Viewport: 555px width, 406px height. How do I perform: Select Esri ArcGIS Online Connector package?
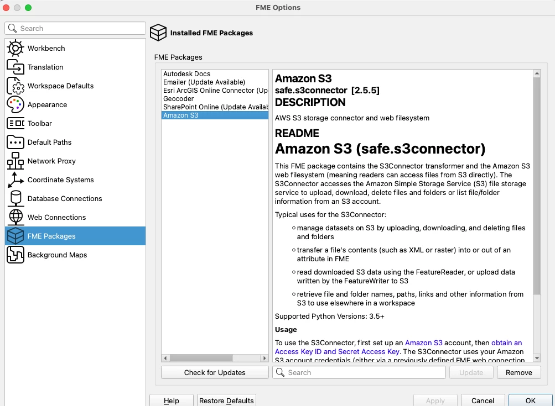click(x=215, y=91)
